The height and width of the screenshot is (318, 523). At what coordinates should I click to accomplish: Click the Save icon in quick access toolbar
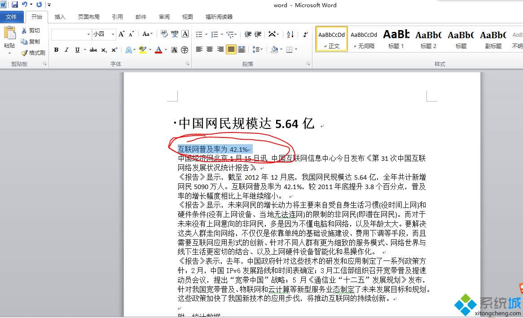tap(15, 4)
